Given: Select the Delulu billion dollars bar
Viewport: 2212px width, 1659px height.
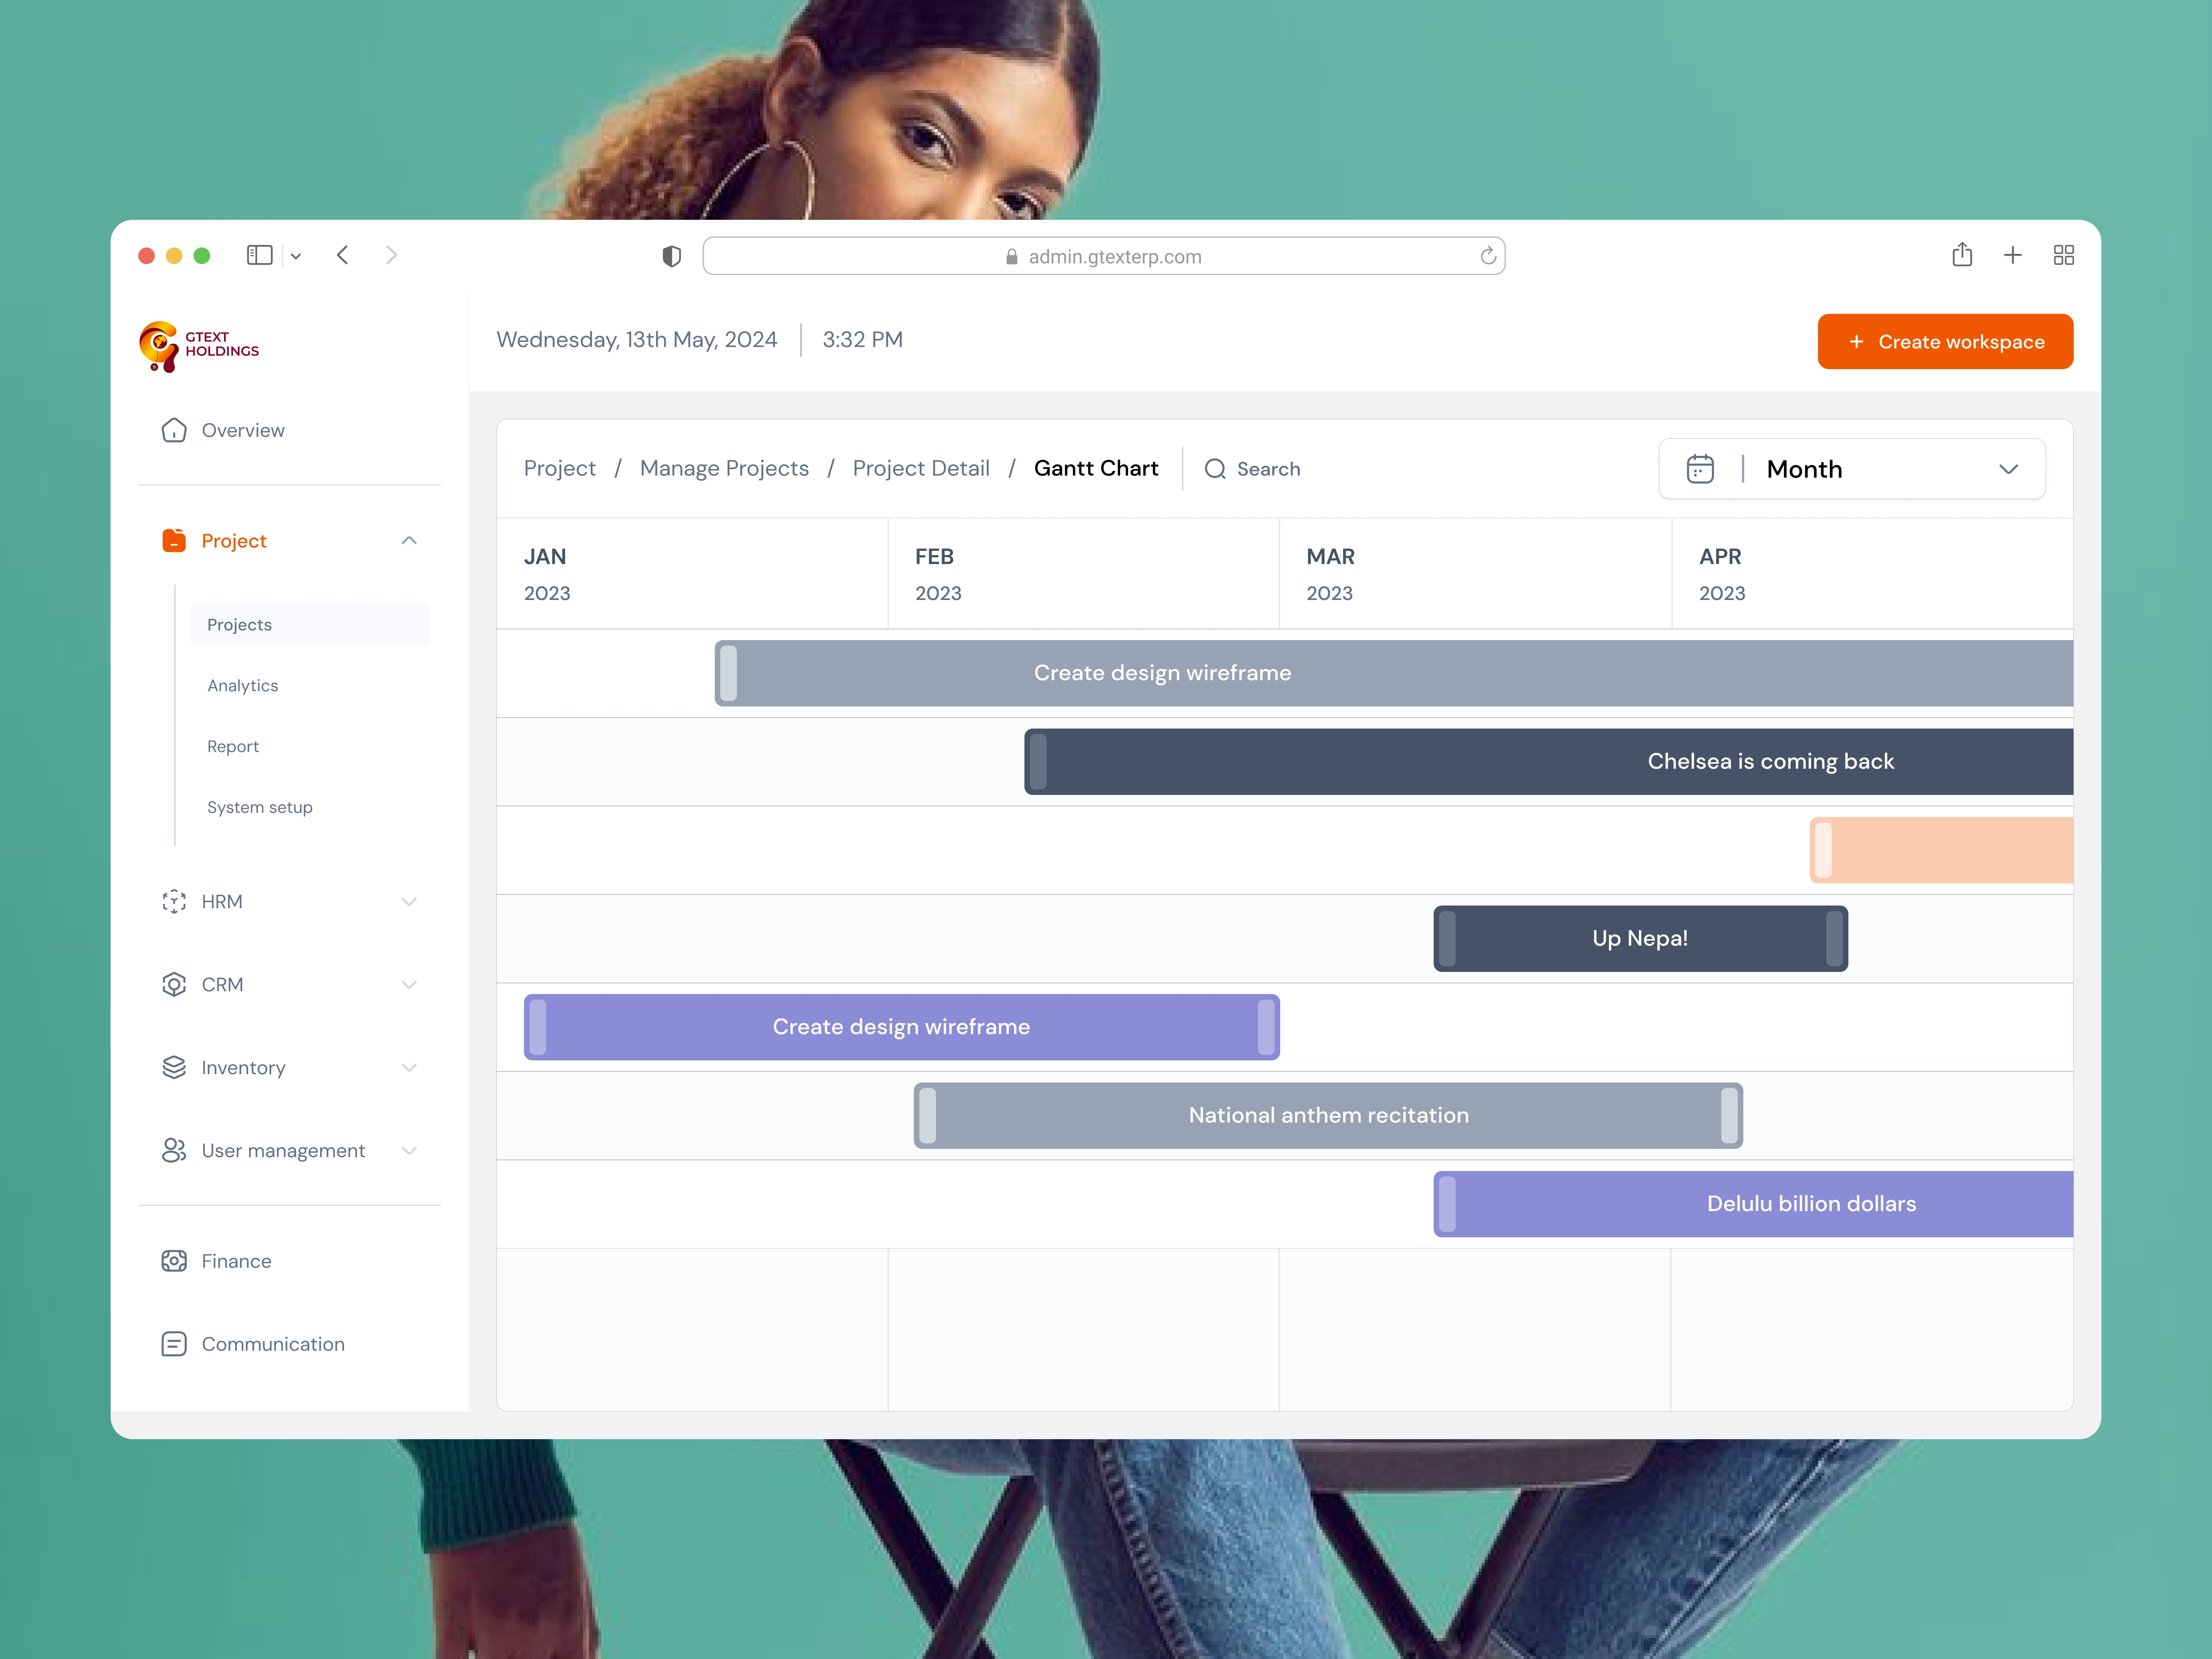Looking at the screenshot, I should tap(1753, 1204).
